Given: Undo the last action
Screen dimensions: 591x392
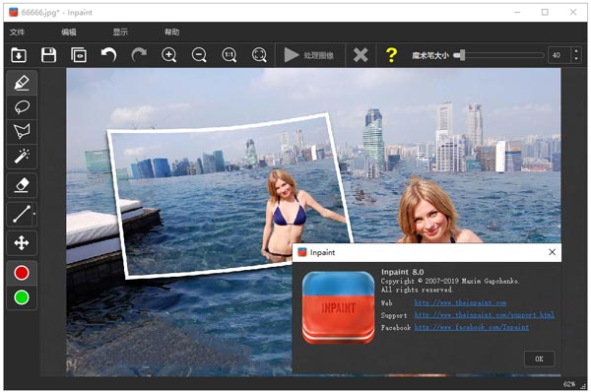Looking at the screenshot, I should (x=108, y=55).
